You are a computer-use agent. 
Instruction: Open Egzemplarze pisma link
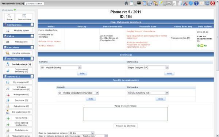coord(136,47)
